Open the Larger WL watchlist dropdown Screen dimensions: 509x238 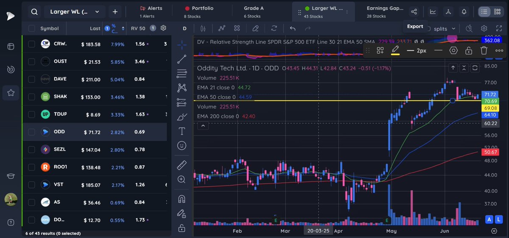click(75, 11)
